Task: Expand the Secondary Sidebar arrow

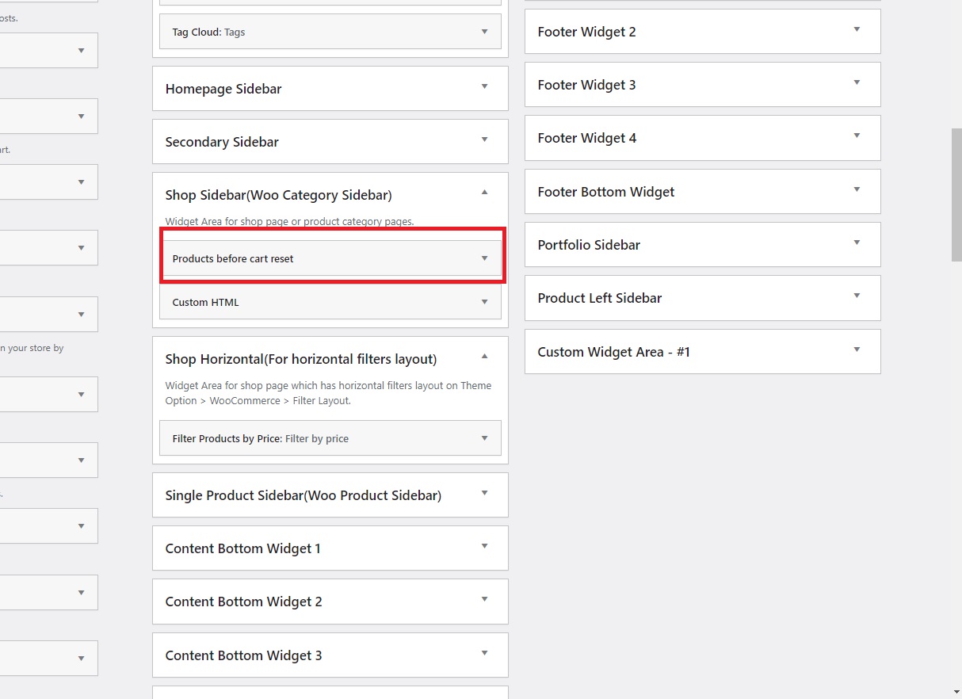Action: click(x=485, y=140)
